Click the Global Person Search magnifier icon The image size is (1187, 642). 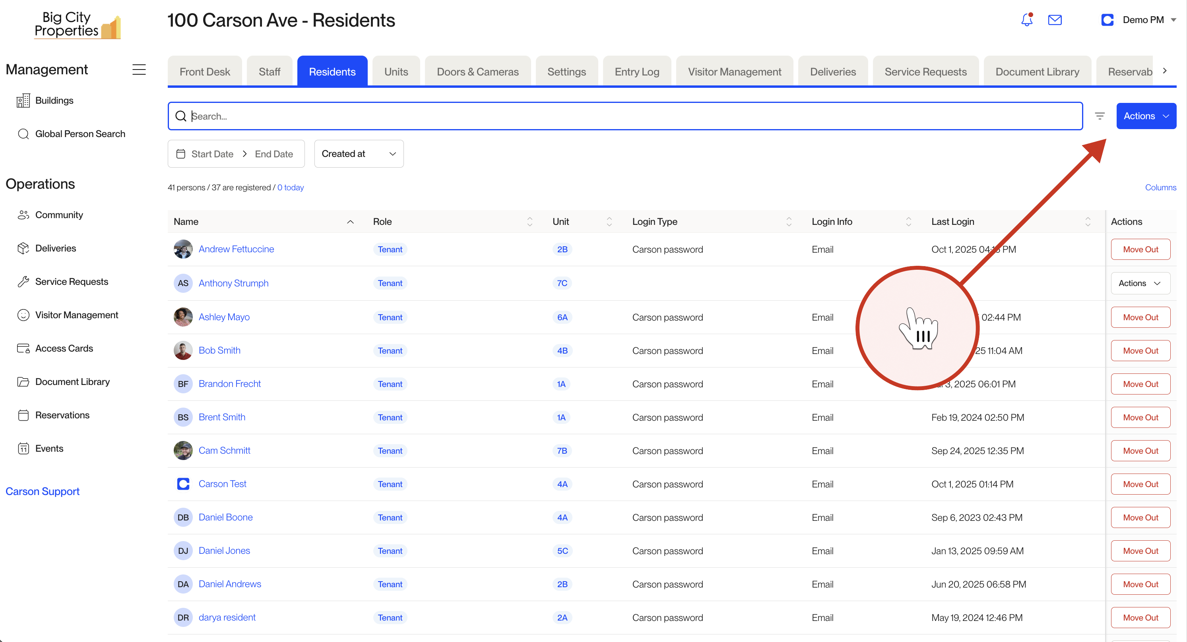(23, 134)
